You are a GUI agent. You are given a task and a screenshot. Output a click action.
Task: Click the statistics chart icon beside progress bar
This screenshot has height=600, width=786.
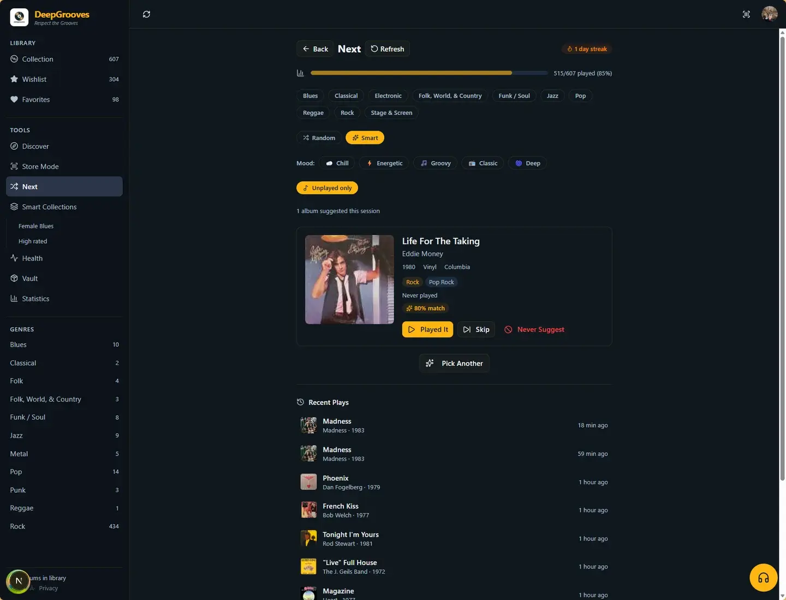tap(300, 73)
